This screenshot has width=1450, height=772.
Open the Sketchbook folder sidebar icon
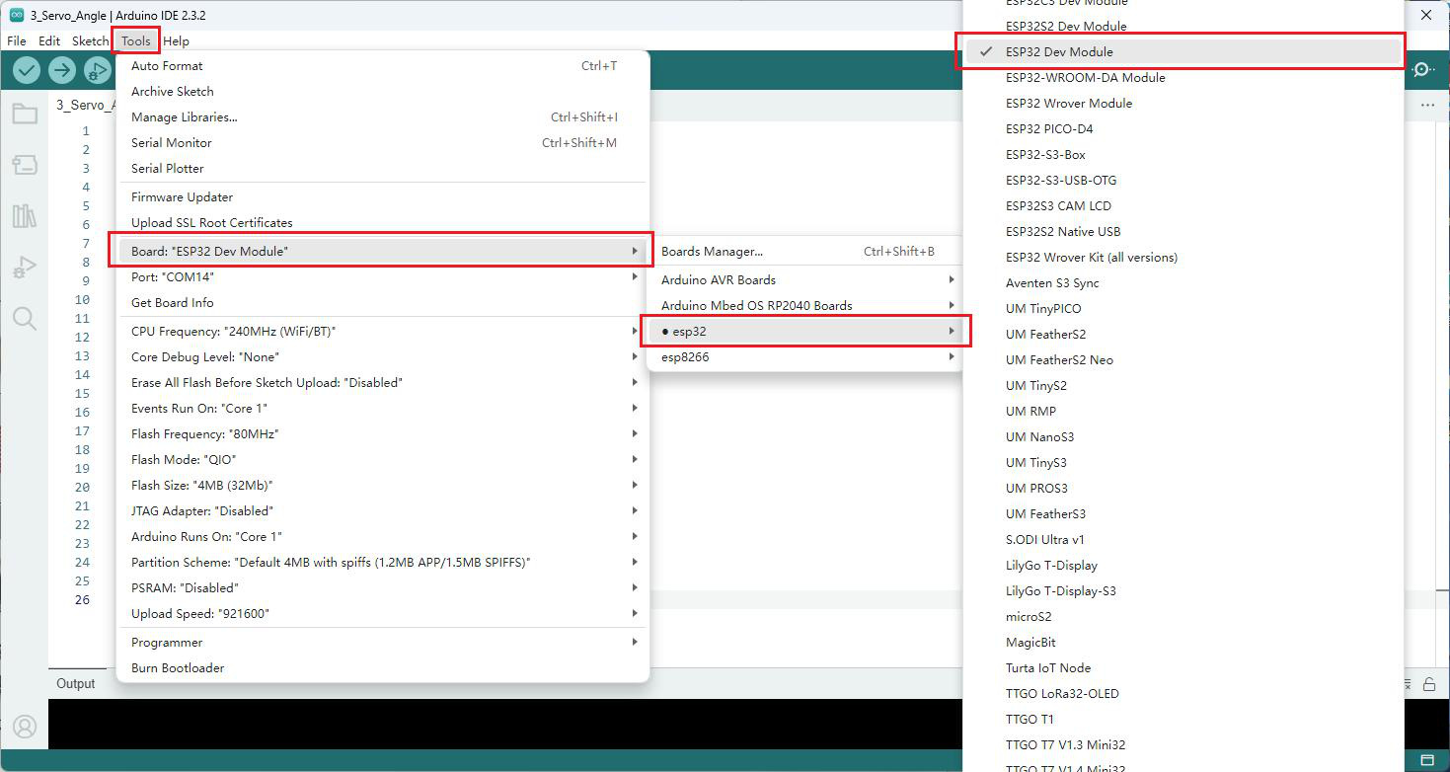click(x=25, y=114)
